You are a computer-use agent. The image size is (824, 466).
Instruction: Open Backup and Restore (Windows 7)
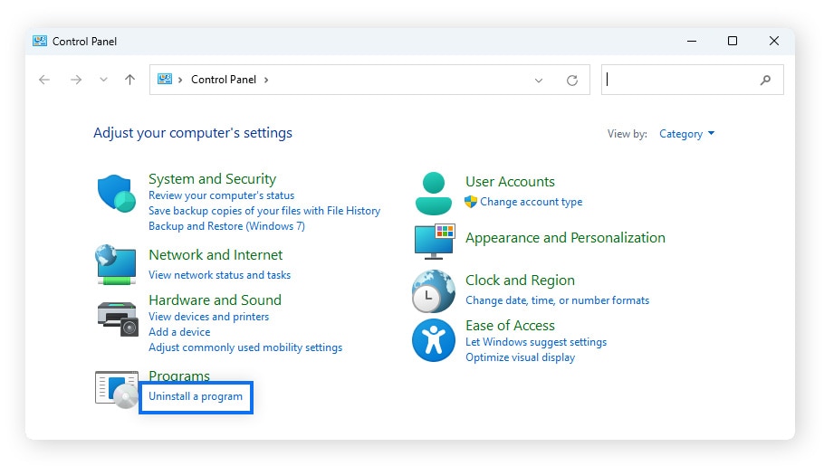pos(226,226)
